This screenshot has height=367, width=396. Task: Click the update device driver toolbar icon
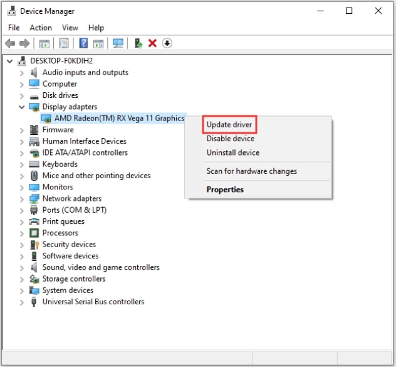click(138, 43)
